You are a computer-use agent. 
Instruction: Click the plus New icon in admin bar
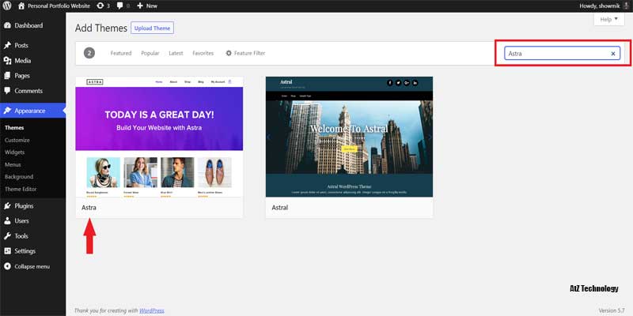[x=140, y=6]
